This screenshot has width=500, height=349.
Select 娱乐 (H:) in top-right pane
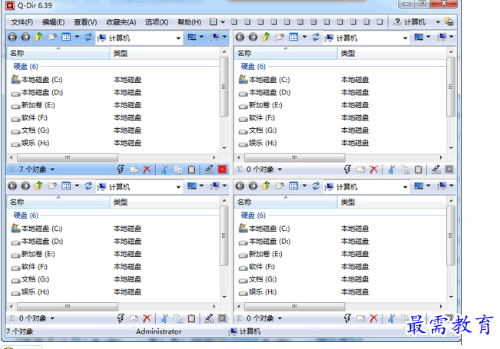pyautogui.click(x=257, y=143)
